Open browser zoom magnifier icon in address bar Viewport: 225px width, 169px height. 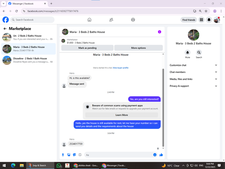click(200, 11)
